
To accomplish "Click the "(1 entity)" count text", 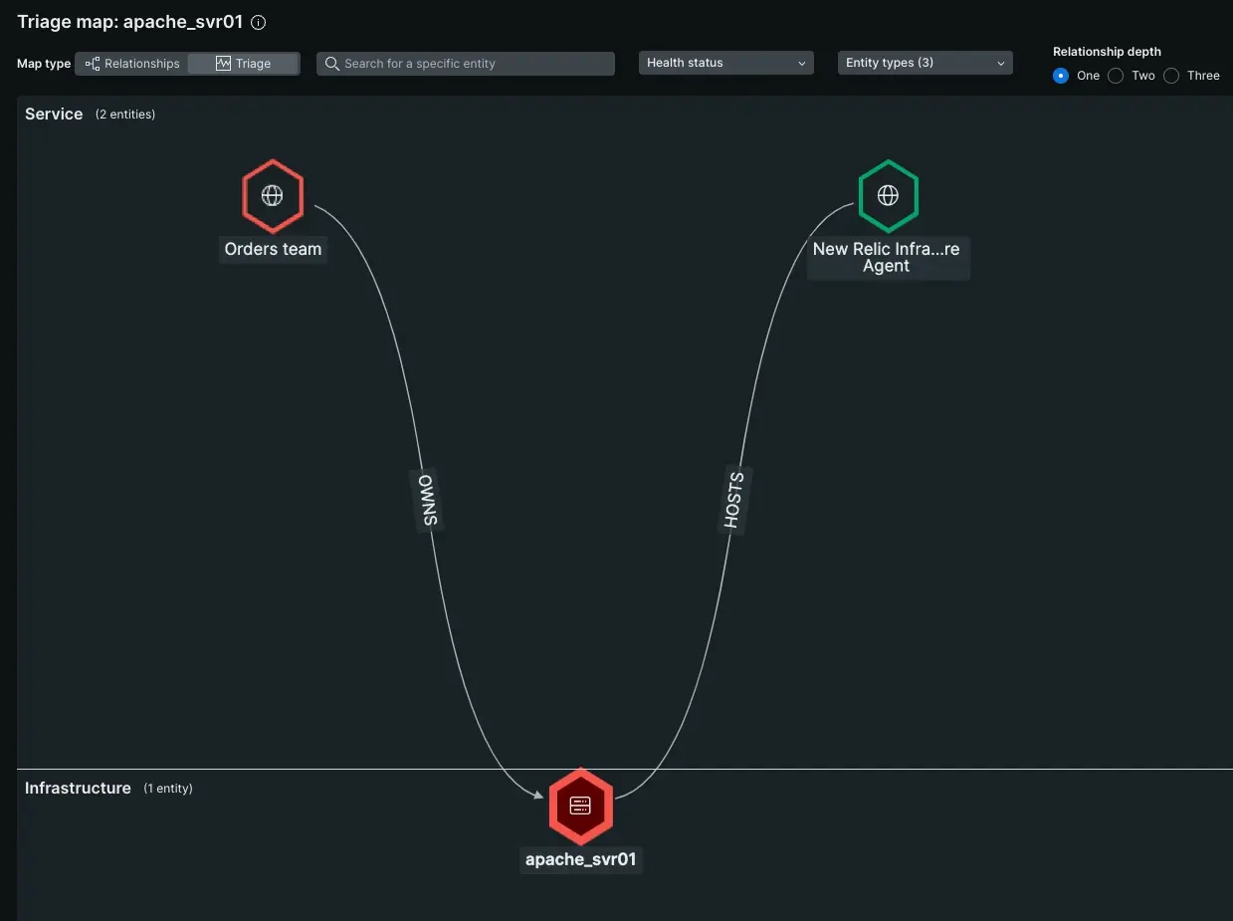I will 168,789.
